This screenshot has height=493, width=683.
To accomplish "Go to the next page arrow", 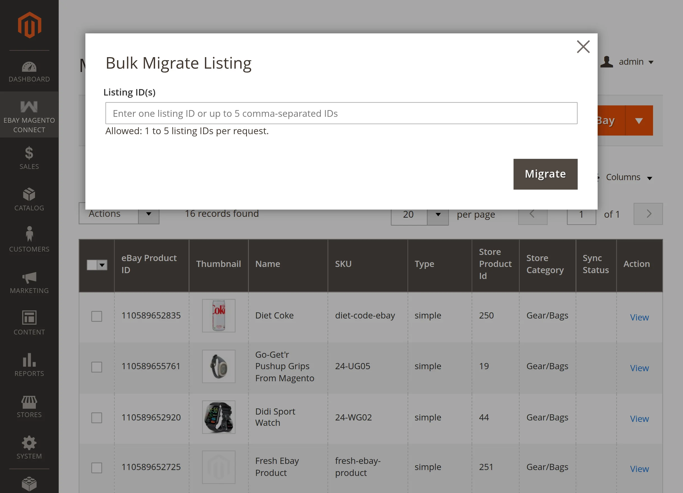I will click(648, 214).
